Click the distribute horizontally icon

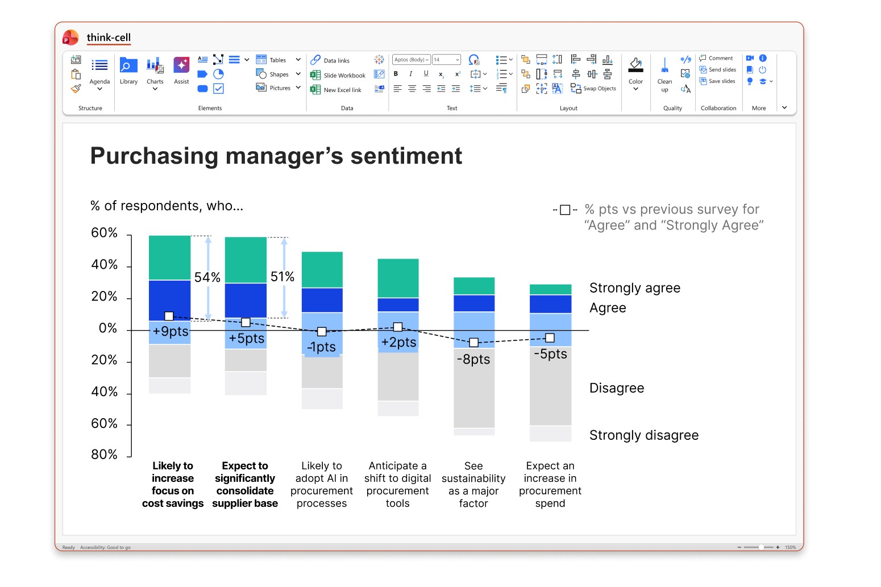coord(592,74)
